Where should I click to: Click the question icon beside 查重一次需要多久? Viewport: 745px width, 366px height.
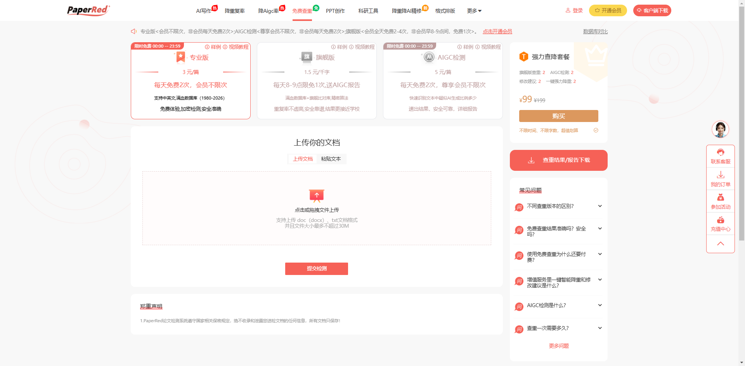[x=519, y=329]
